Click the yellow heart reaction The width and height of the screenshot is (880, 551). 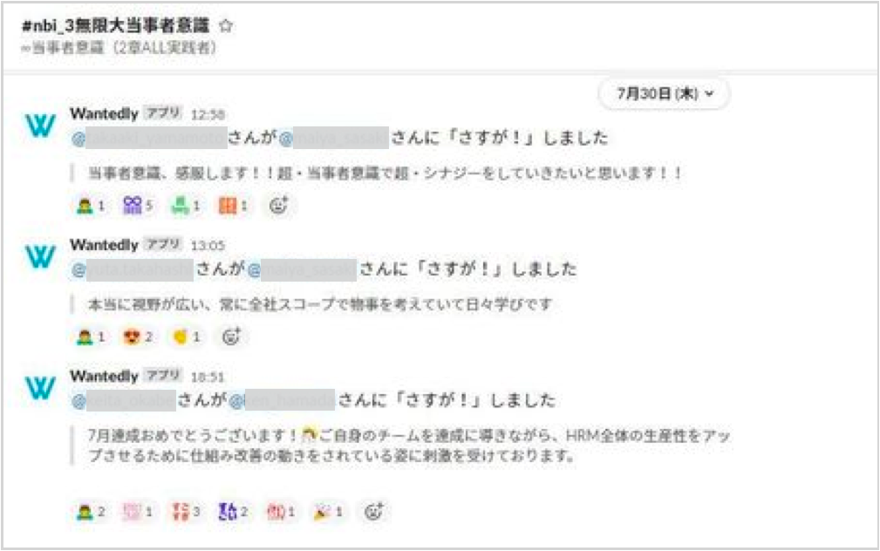(x=186, y=337)
